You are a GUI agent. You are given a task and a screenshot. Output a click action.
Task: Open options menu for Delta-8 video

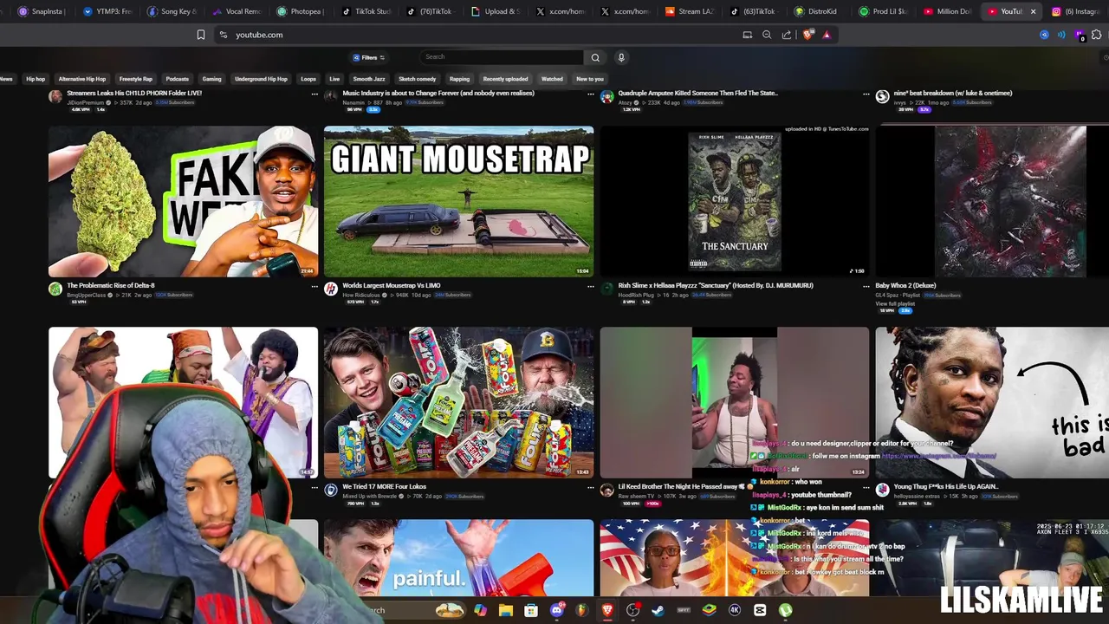coord(315,286)
